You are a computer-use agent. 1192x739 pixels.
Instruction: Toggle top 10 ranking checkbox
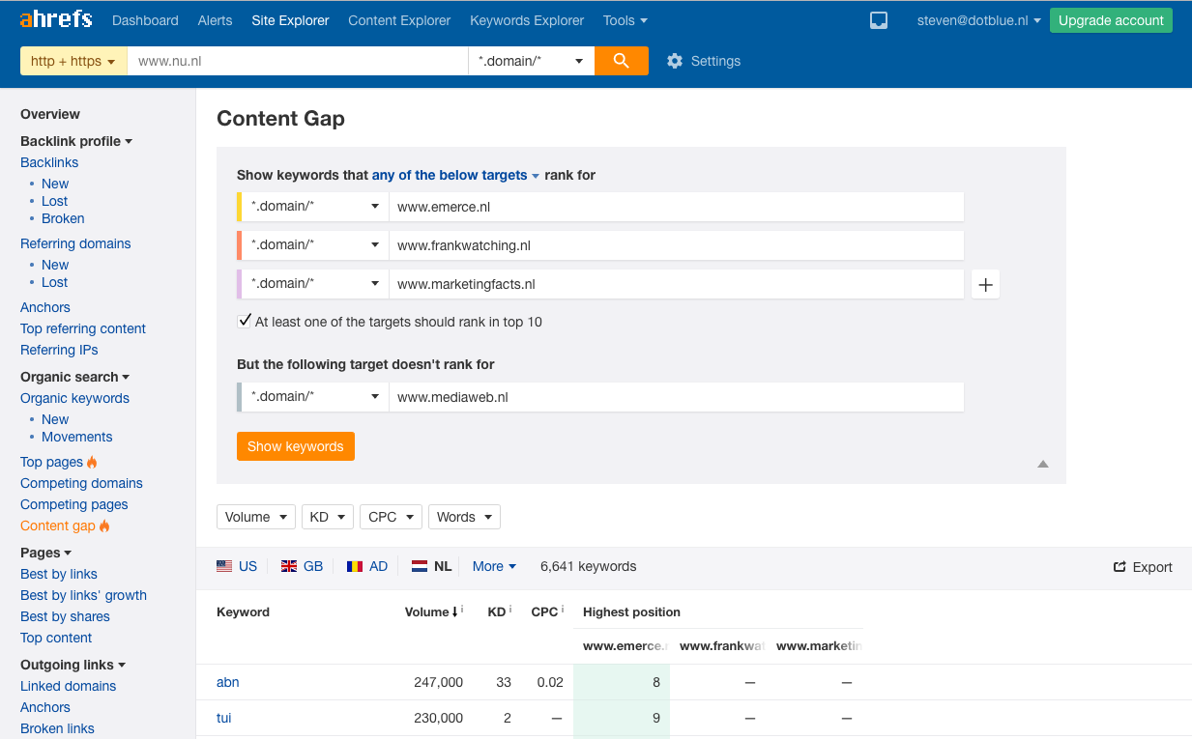pos(245,321)
